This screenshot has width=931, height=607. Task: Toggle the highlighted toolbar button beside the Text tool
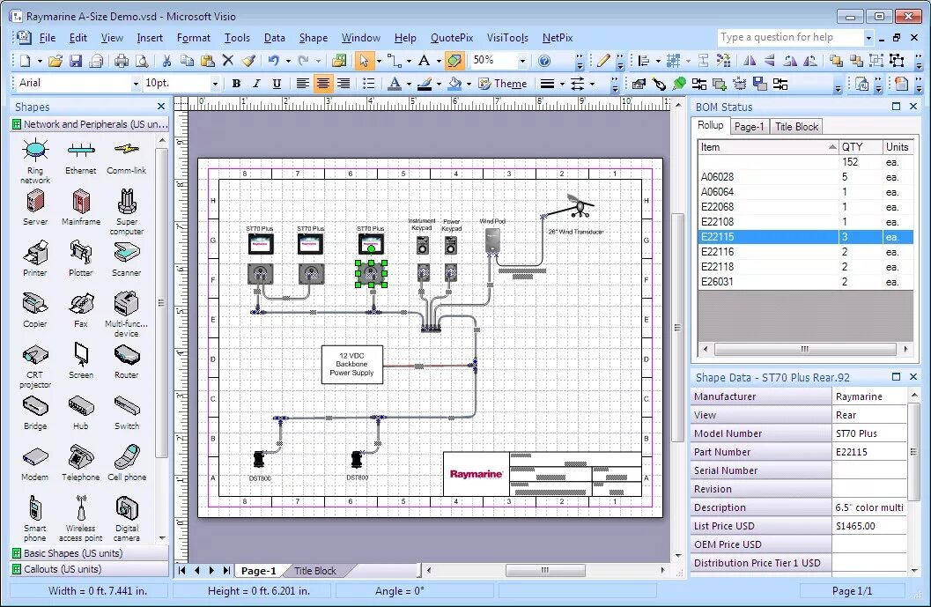tap(454, 61)
